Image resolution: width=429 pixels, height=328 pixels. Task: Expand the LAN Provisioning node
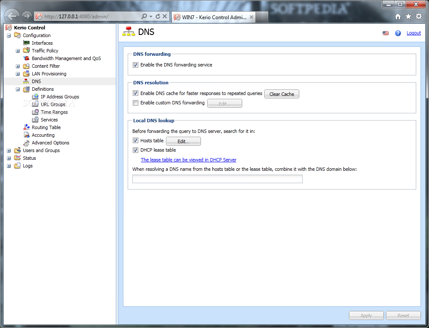pos(18,74)
